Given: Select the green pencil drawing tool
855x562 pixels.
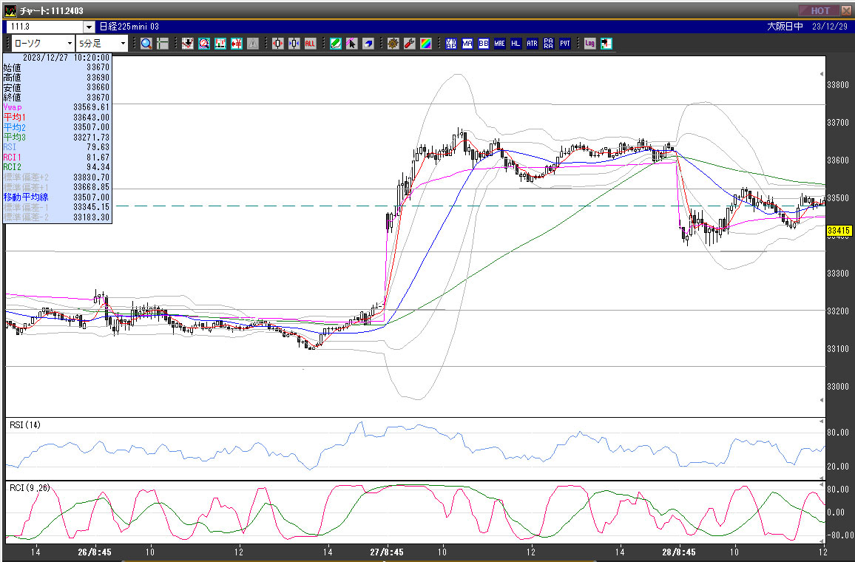Looking at the screenshot, I should pyautogui.click(x=335, y=44).
